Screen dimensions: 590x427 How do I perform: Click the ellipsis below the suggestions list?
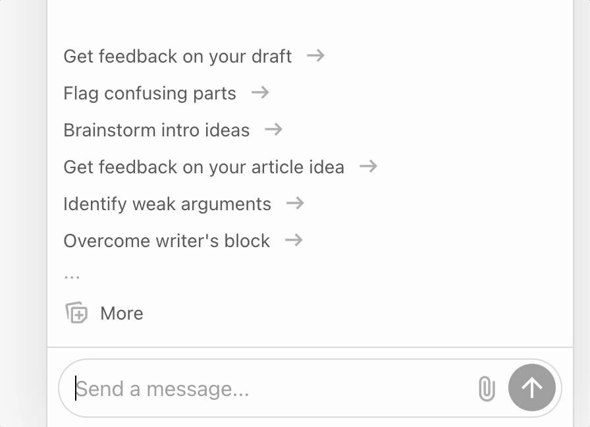pyautogui.click(x=72, y=277)
